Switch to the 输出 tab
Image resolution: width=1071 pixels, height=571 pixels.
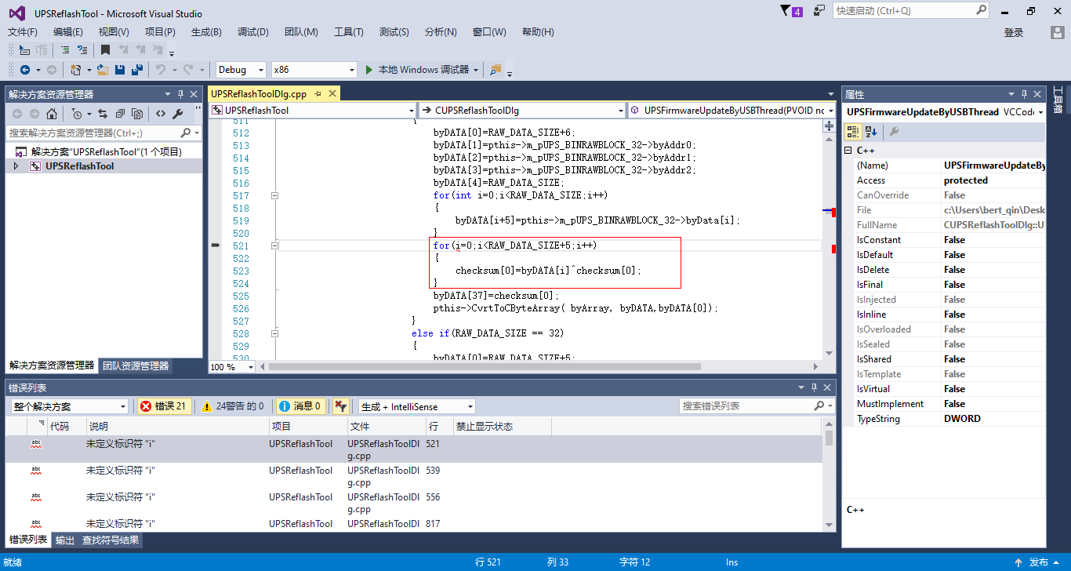click(65, 540)
